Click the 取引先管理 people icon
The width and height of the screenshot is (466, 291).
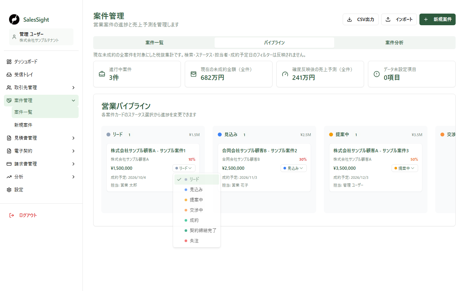click(9, 88)
